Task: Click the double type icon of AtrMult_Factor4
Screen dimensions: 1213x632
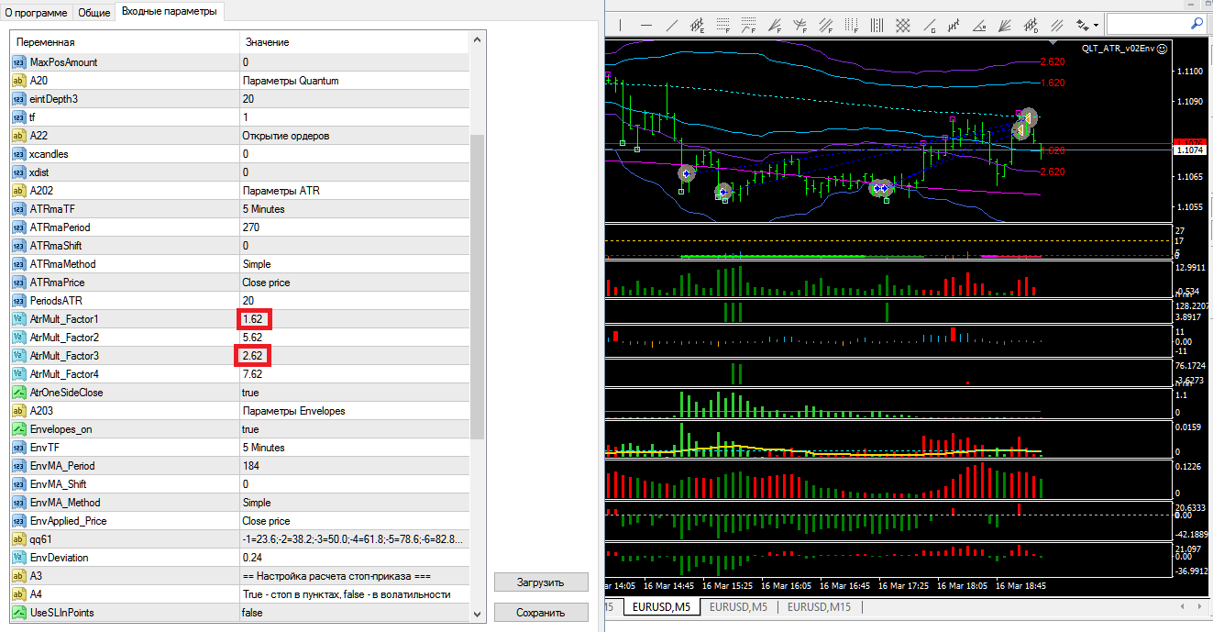Action: point(18,374)
